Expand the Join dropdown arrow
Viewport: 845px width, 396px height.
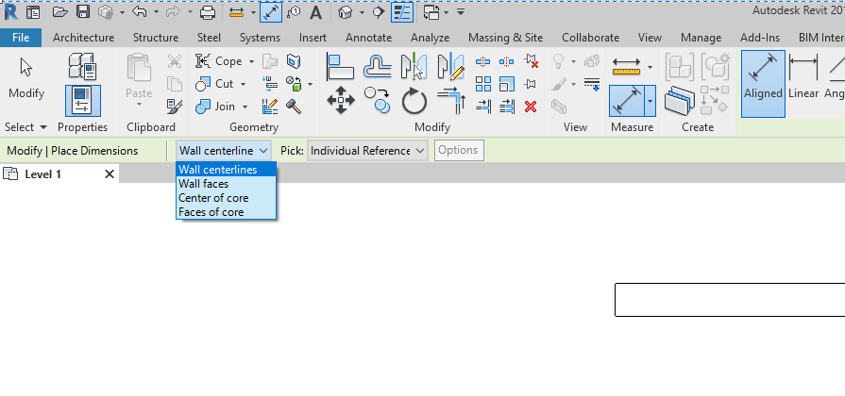[x=245, y=107]
